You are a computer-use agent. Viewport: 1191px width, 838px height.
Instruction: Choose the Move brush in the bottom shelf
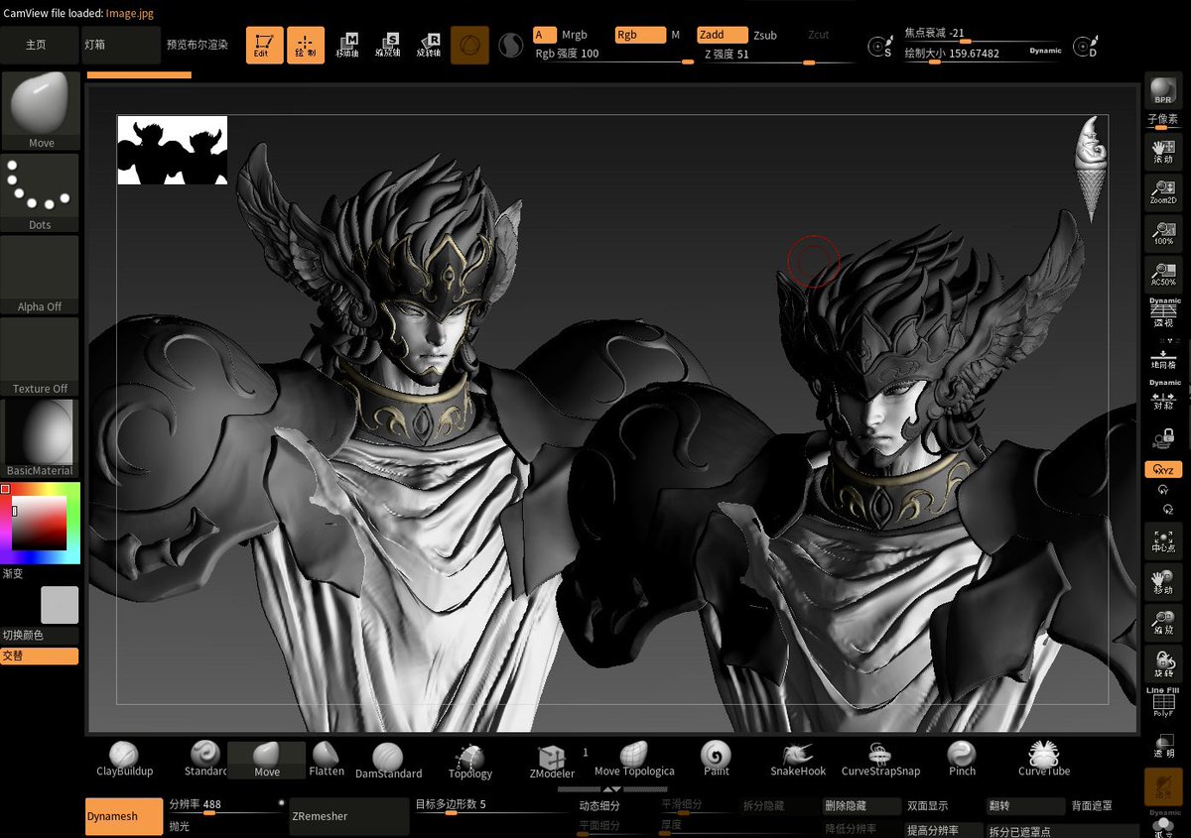coord(266,760)
